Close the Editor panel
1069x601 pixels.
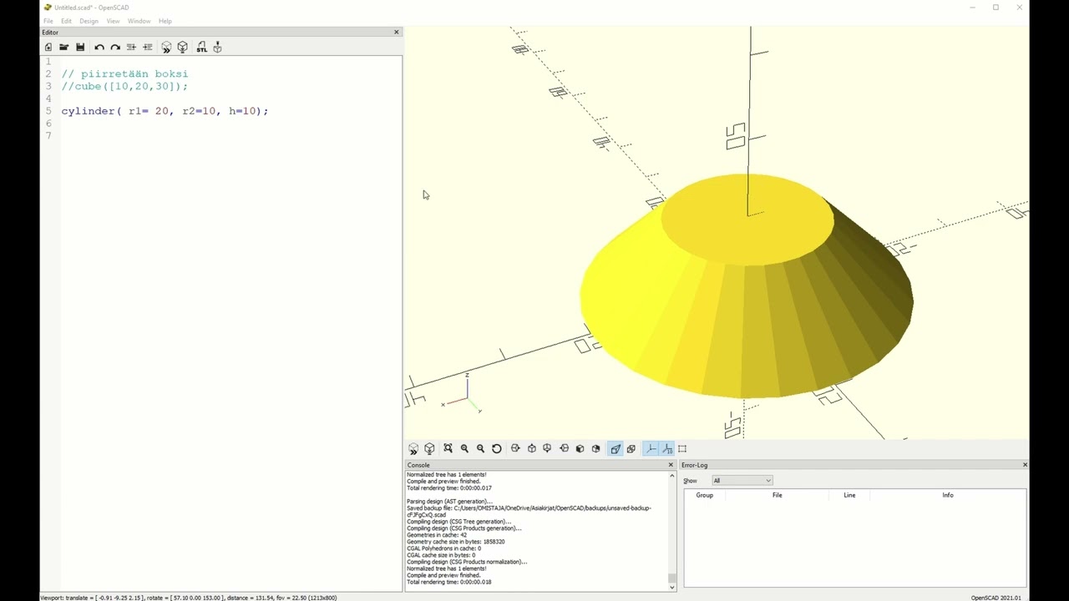tap(397, 32)
